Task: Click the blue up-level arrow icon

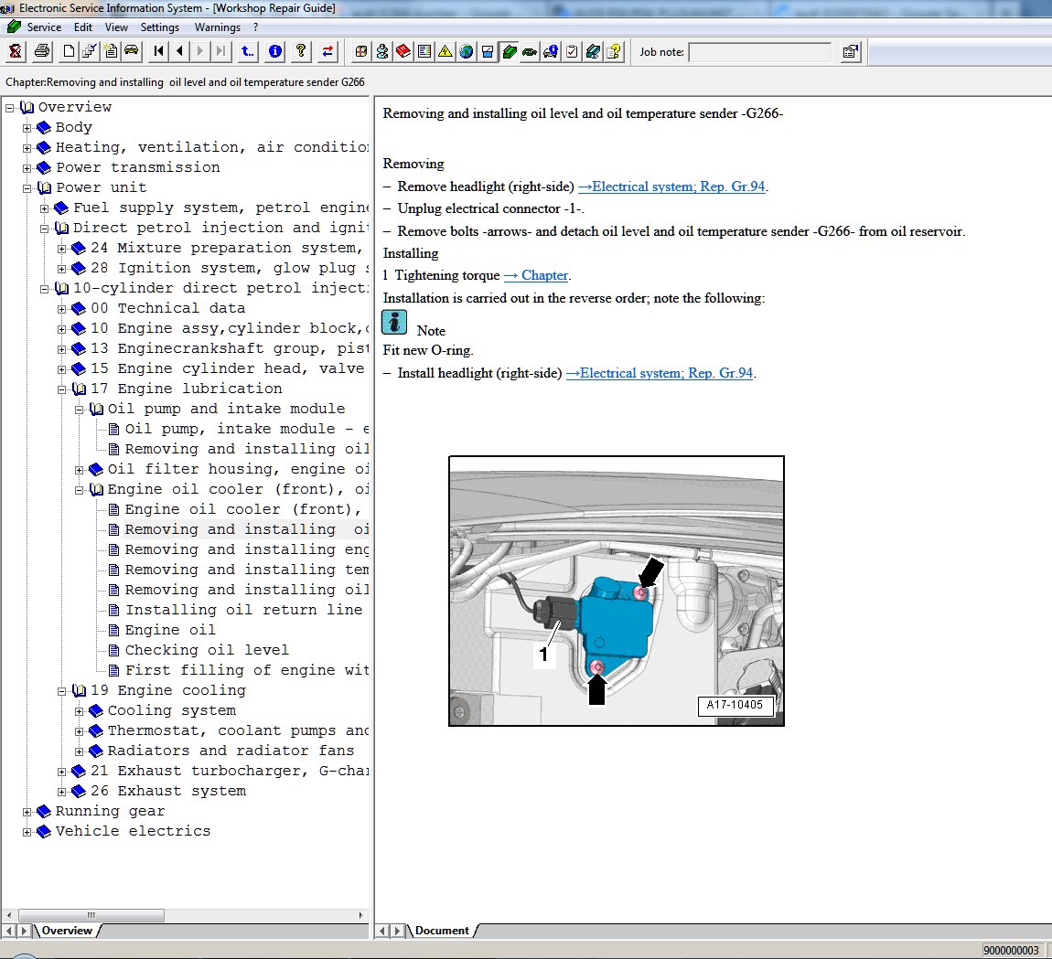Action: (x=248, y=51)
